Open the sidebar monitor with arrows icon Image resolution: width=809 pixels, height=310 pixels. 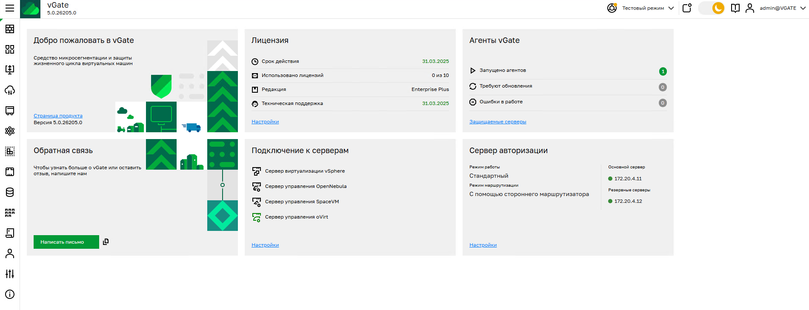click(10, 70)
